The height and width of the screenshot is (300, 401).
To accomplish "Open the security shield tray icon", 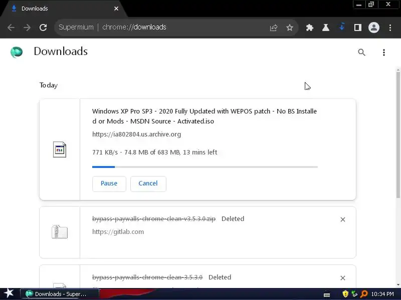I will coord(345,294).
